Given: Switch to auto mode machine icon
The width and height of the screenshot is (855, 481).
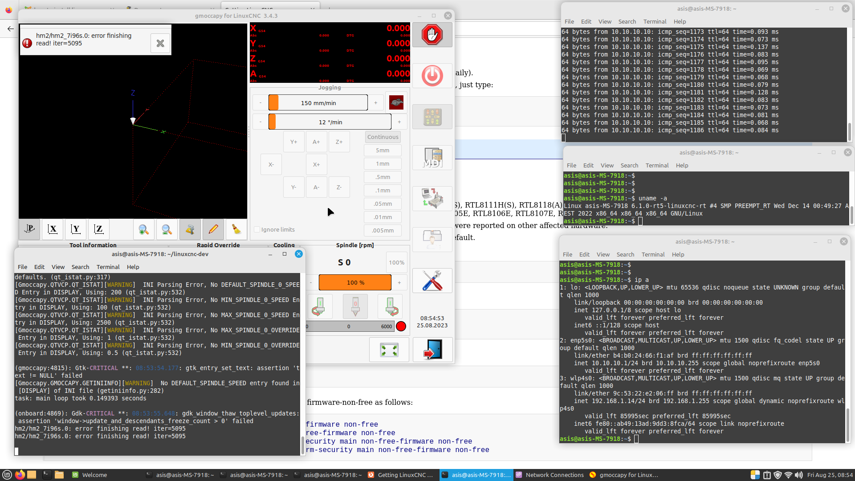Looking at the screenshot, I should pos(432,199).
